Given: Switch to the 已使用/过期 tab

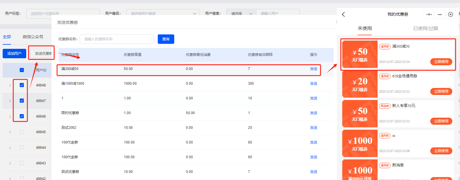Looking at the screenshot, I should pos(426,29).
